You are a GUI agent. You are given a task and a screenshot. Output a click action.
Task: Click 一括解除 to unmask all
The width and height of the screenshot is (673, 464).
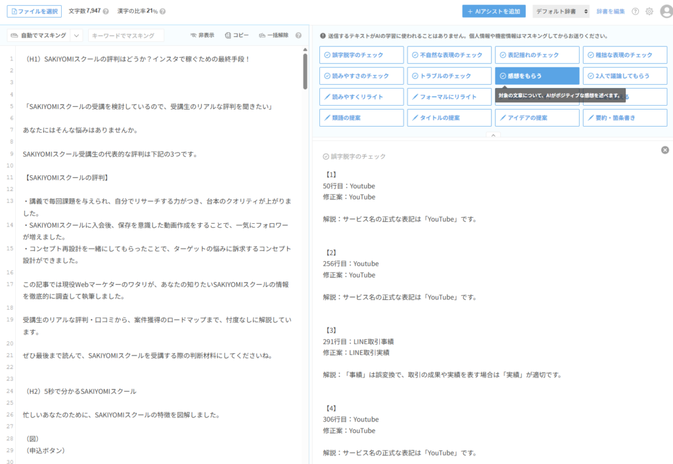point(273,35)
